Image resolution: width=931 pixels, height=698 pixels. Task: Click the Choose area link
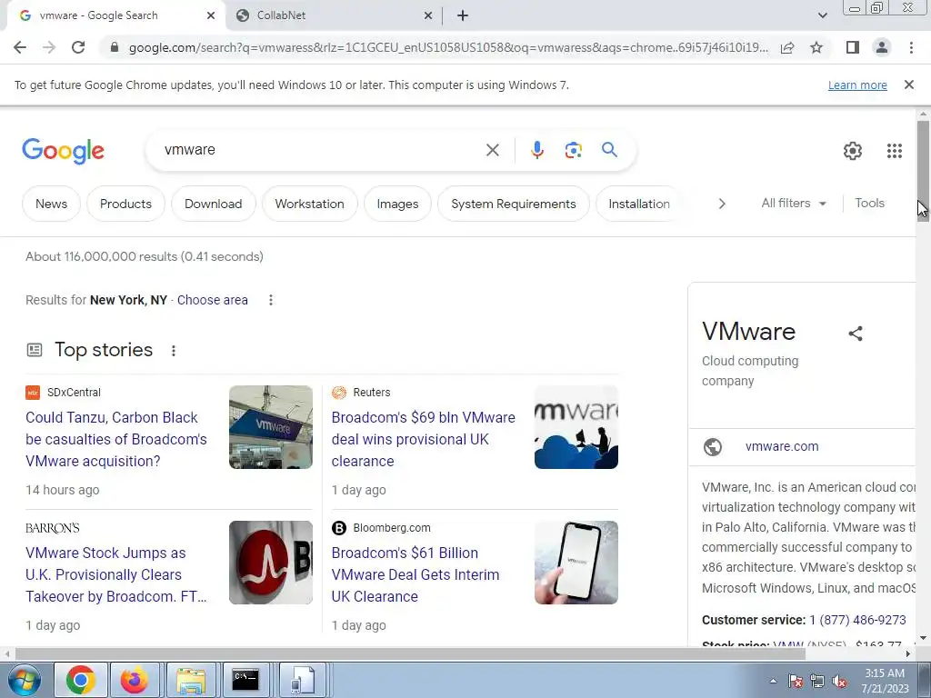(x=212, y=300)
